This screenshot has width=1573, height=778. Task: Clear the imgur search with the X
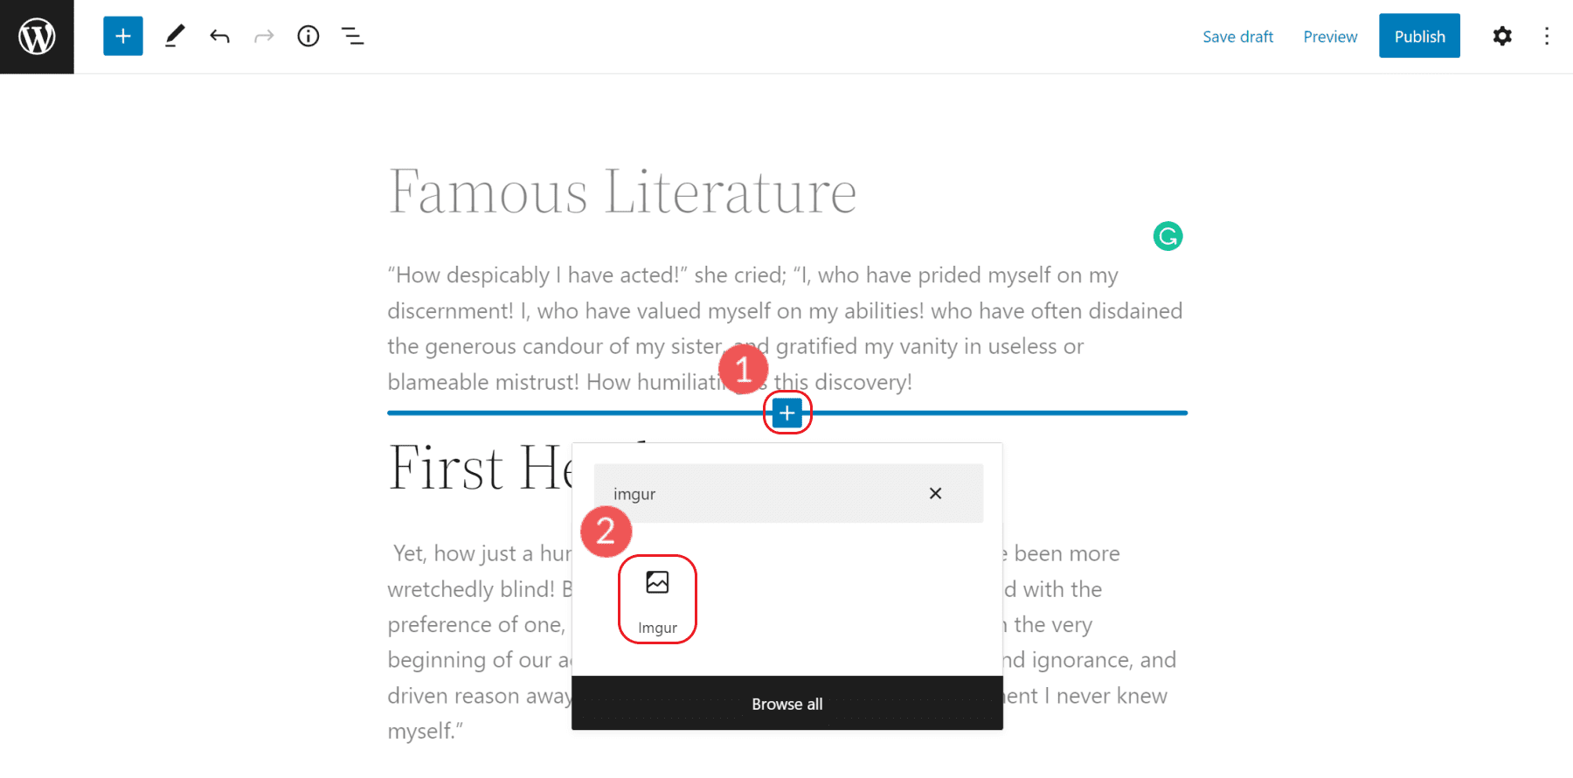(x=935, y=493)
